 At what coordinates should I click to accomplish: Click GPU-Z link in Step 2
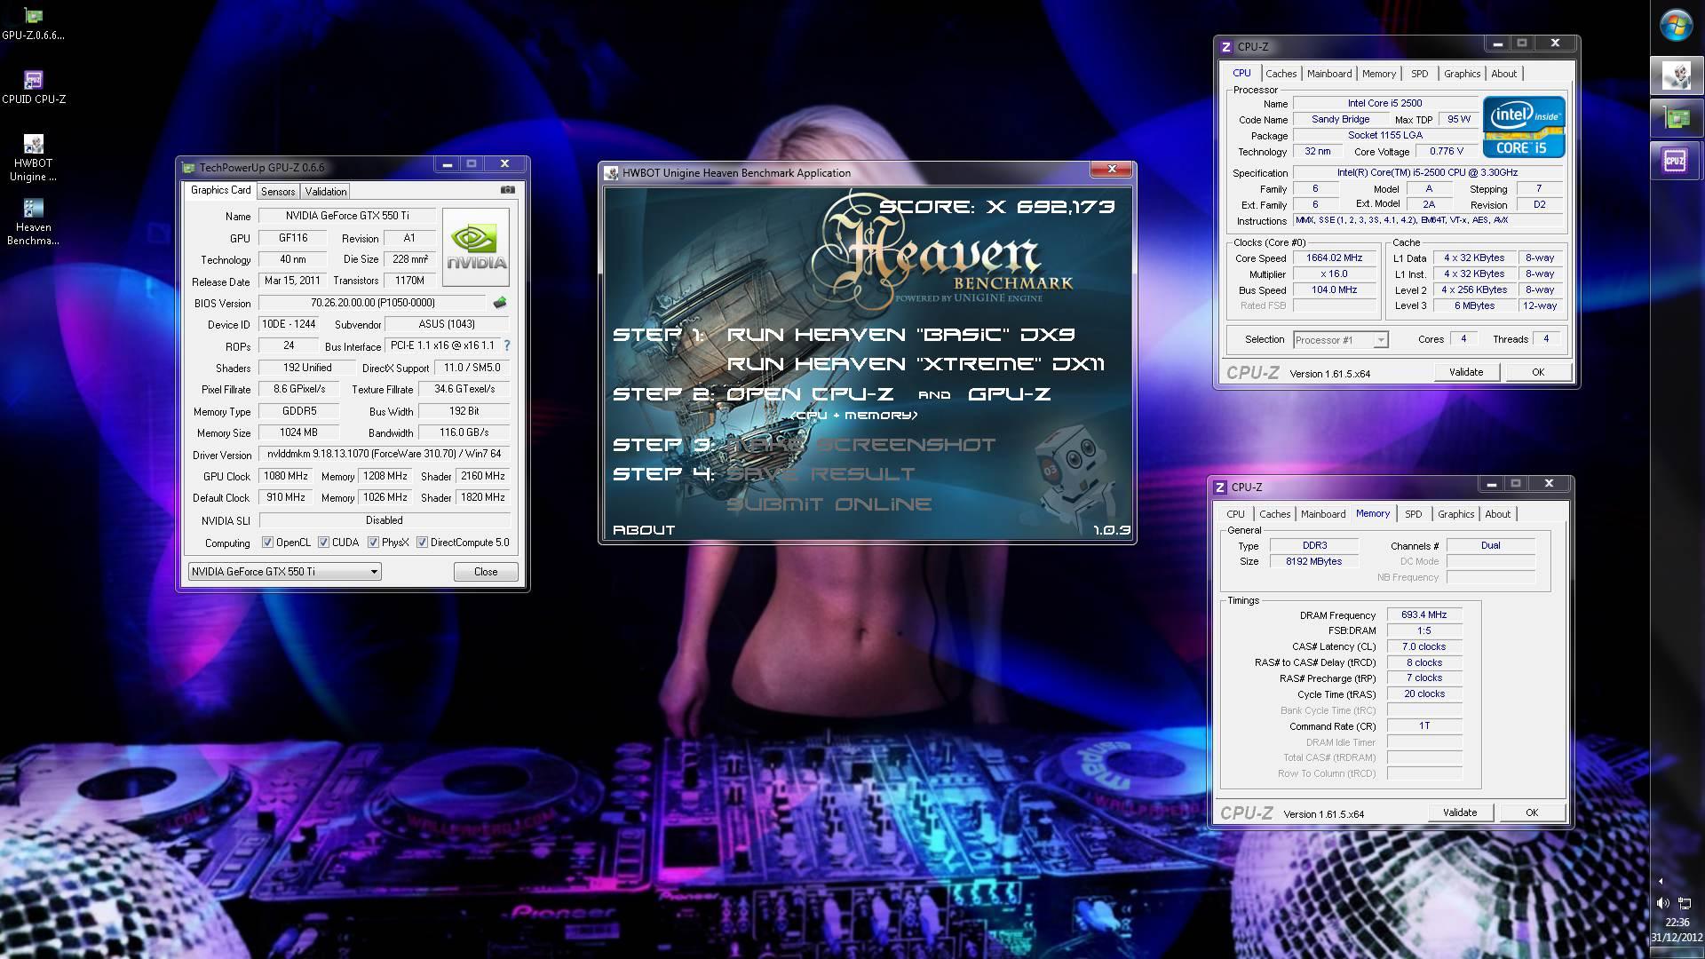pos(1009,394)
